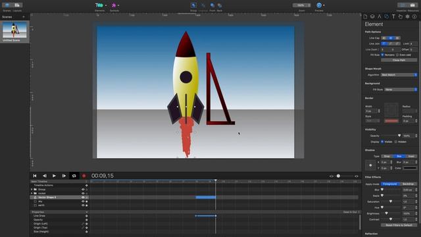
Task: Select Inset shadow type segment
Action: point(411,156)
